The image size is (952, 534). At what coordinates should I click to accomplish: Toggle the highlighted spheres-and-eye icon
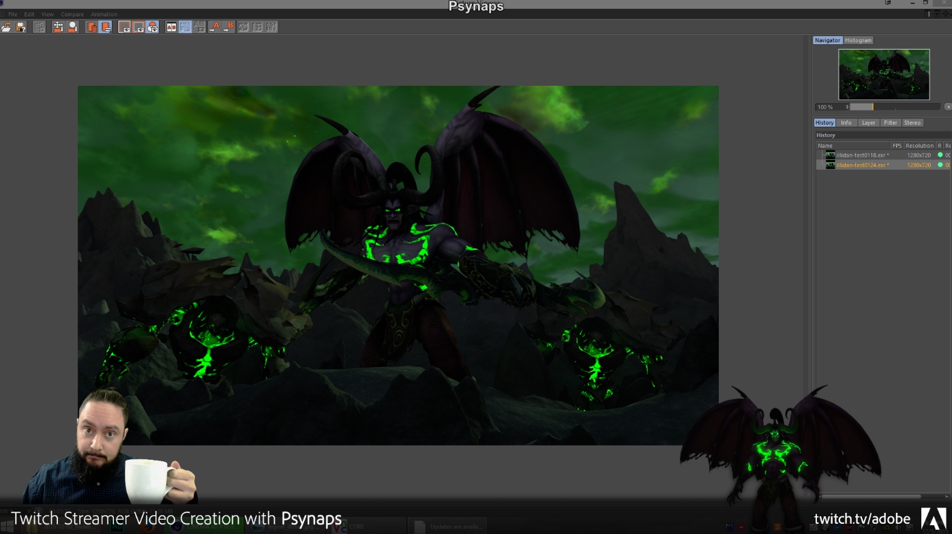click(x=153, y=27)
